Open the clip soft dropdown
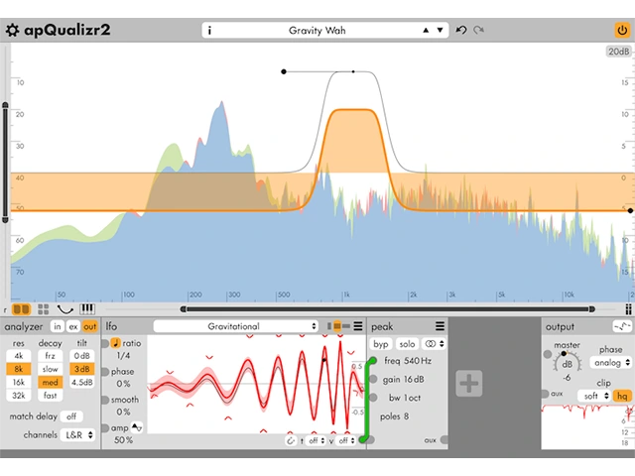The width and height of the screenshot is (635, 476). 594,396
